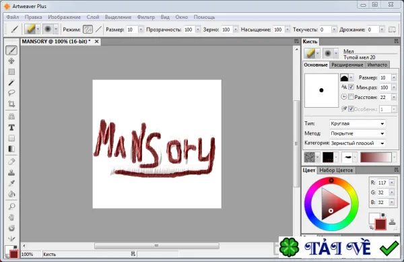
Task: Select the Eyedropper tool
Action: (11, 183)
